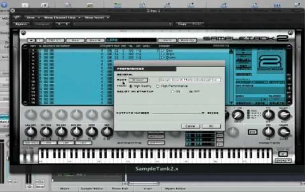305x192 pixels.
Task: Switch to the Sample Editor tab
Action: tap(92, 189)
